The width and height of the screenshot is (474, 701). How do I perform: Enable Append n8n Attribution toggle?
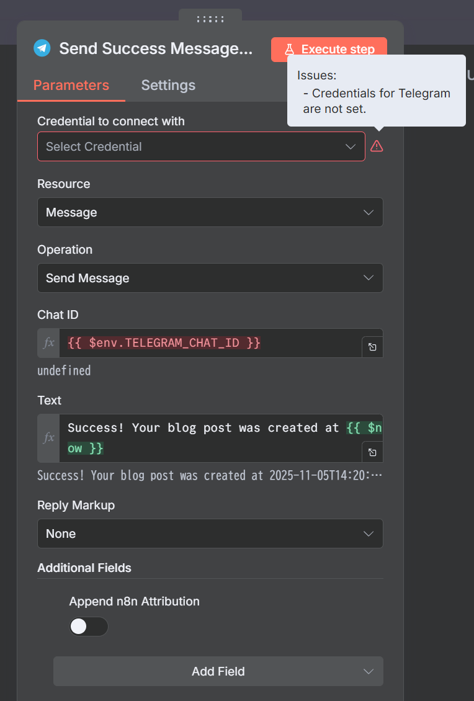tap(88, 627)
